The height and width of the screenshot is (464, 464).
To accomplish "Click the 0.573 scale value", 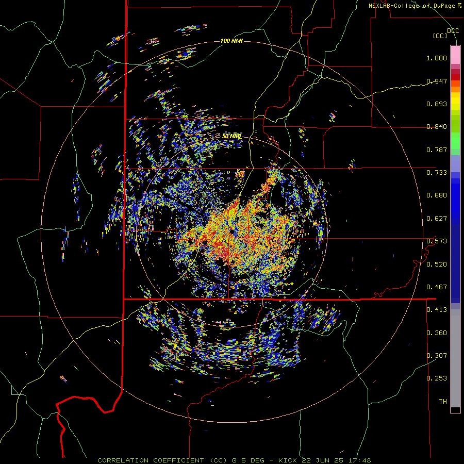I will pyautogui.click(x=437, y=241).
